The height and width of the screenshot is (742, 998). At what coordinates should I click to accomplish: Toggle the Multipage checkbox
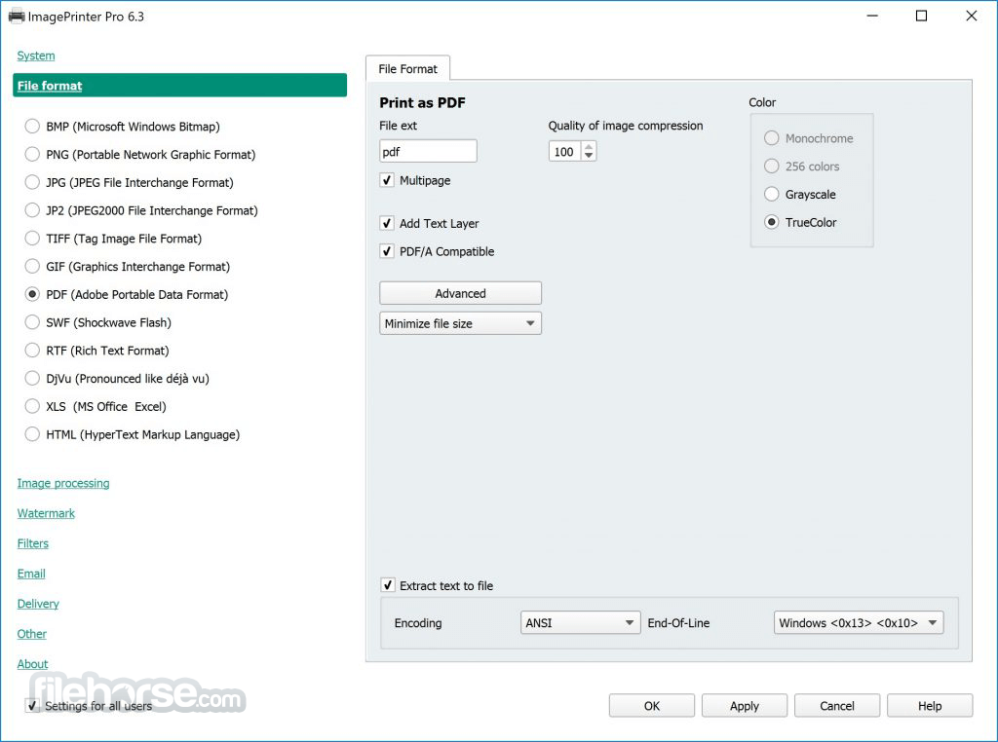(x=386, y=180)
